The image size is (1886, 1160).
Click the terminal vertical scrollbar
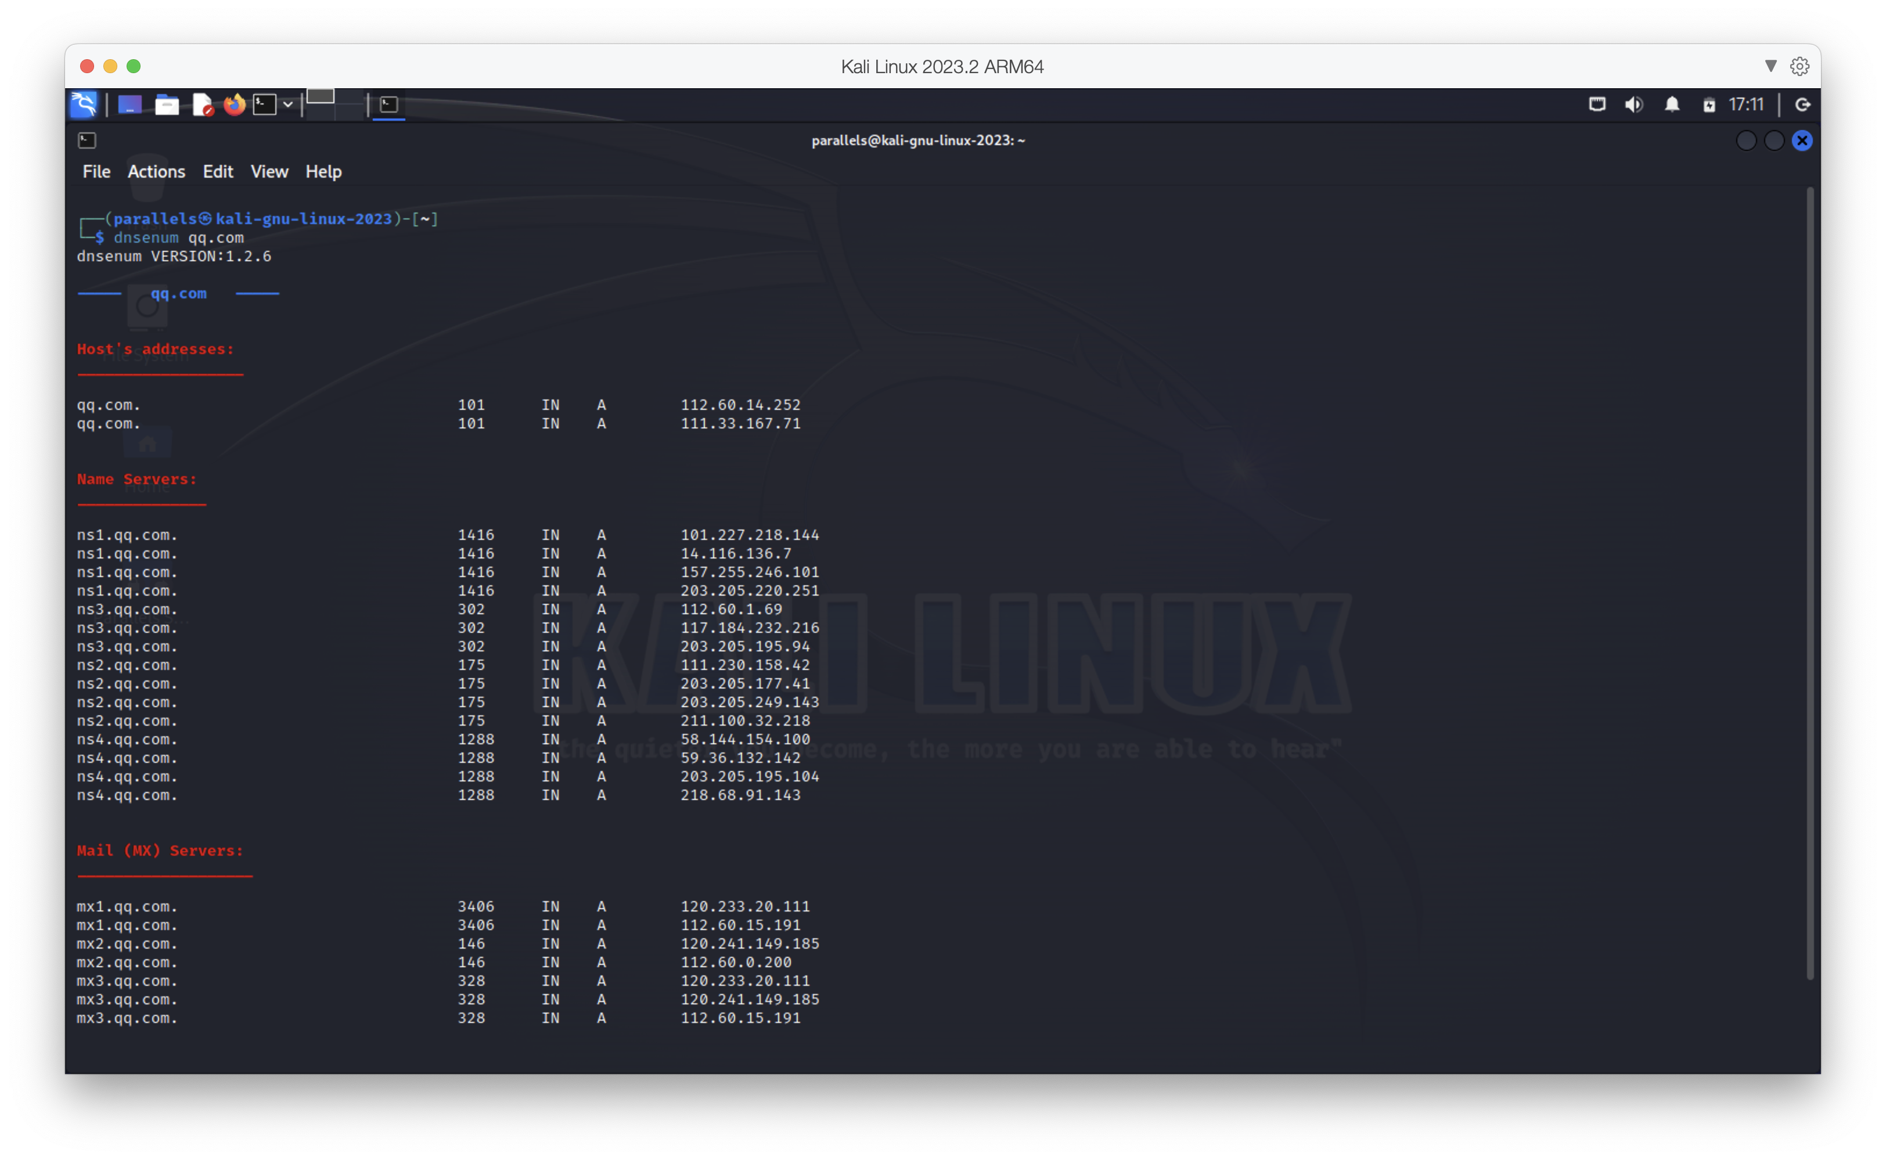tap(1810, 583)
